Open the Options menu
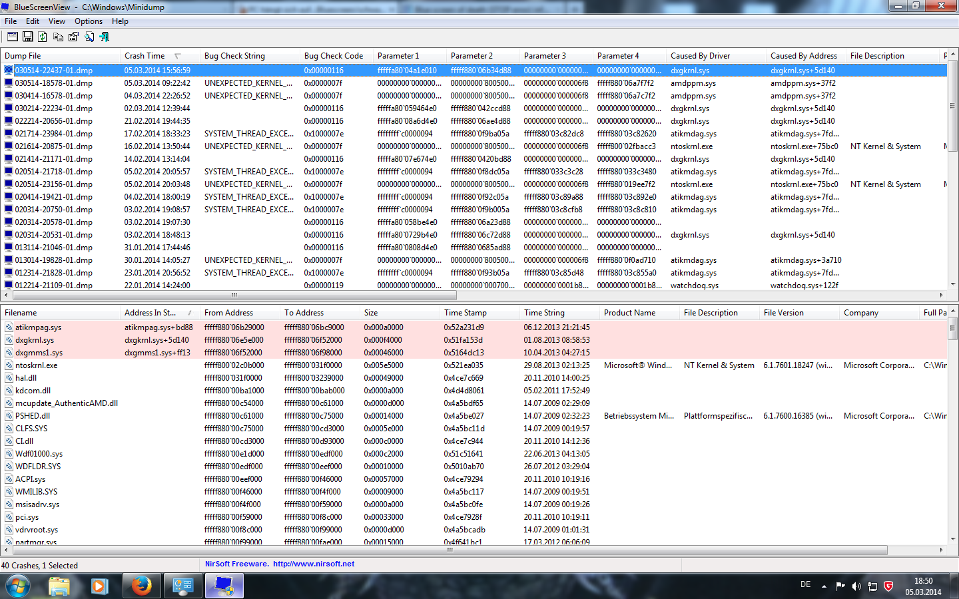 [x=89, y=21]
